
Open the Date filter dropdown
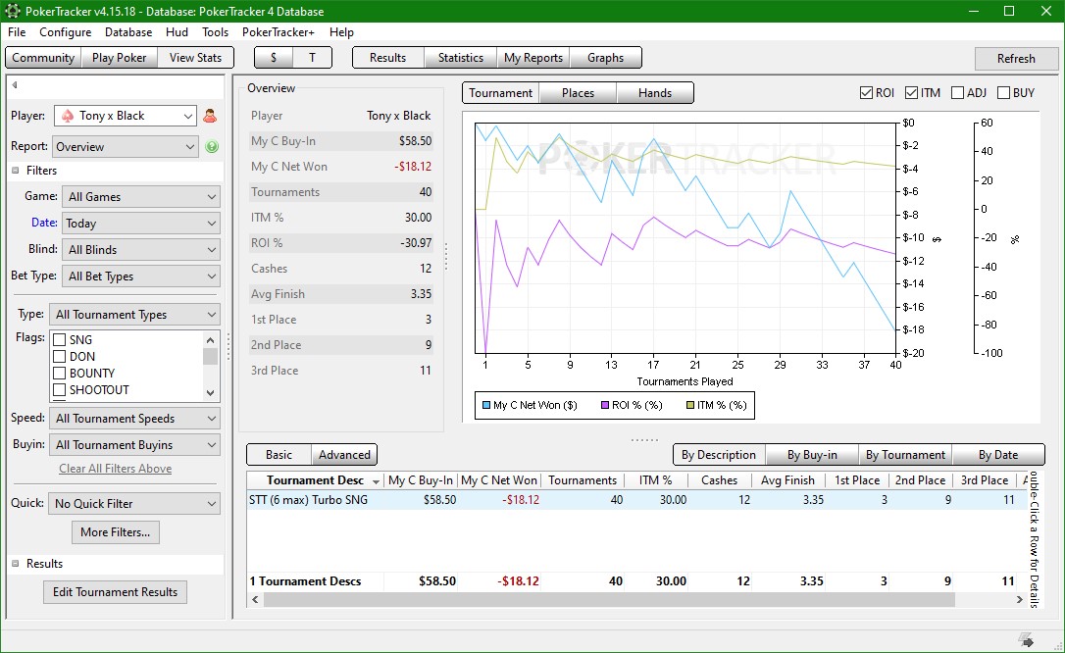[x=141, y=224]
